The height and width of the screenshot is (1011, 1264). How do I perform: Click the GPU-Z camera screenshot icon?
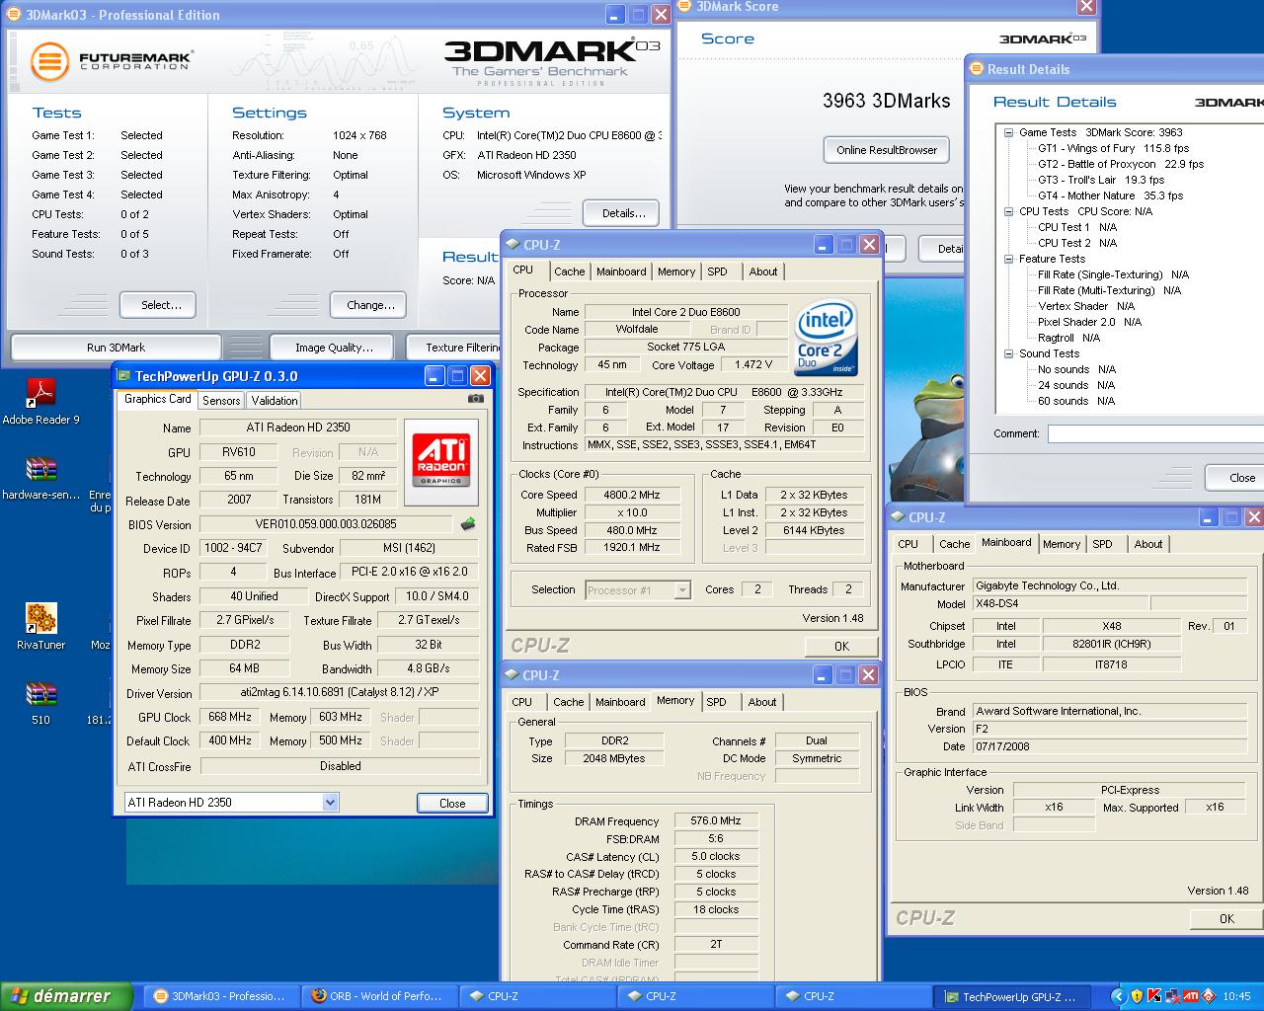475,399
